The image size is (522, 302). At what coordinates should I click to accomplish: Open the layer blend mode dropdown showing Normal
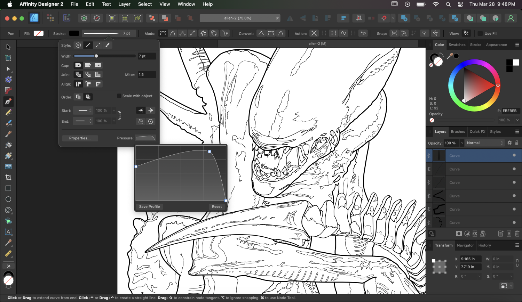coord(485,143)
